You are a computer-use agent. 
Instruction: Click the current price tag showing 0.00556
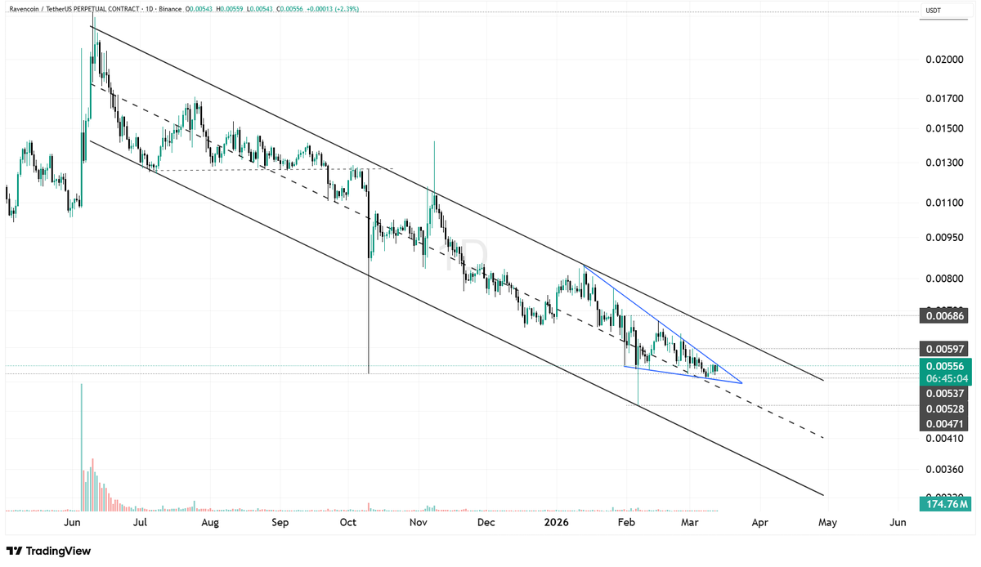click(944, 366)
